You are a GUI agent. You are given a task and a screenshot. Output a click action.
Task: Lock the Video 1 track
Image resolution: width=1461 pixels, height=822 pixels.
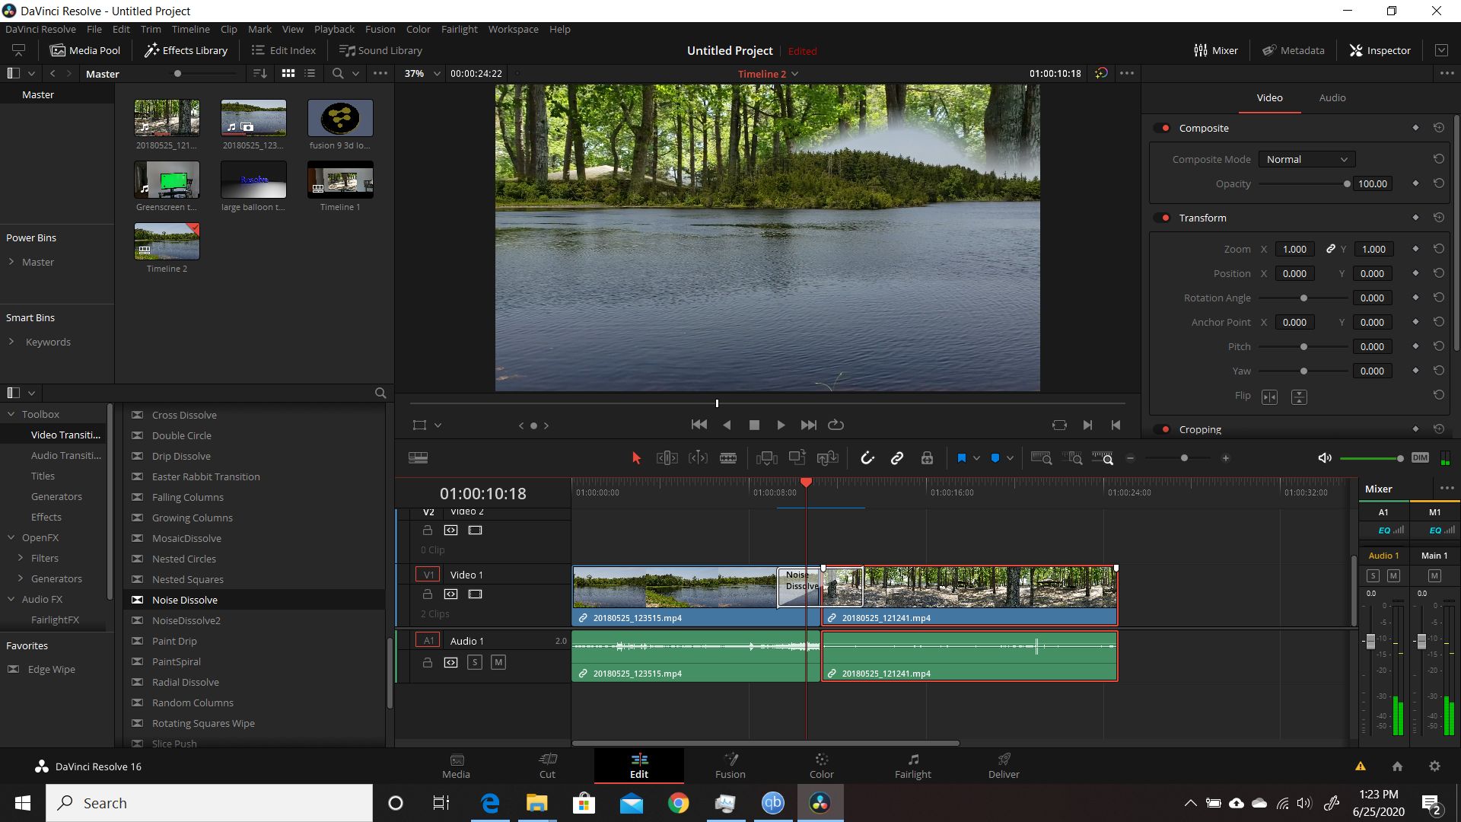pyautogui.click(x=427, y=594)
